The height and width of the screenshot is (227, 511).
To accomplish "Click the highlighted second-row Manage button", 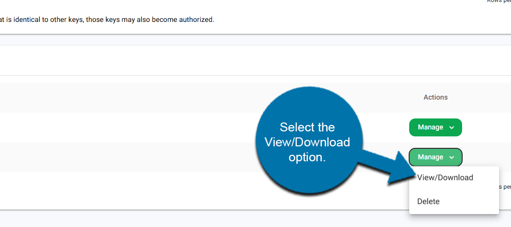I will click(435, 157).
